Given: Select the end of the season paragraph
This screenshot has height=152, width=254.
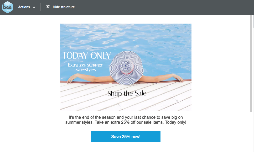Looking at the screenshot, I should (126, 120).
